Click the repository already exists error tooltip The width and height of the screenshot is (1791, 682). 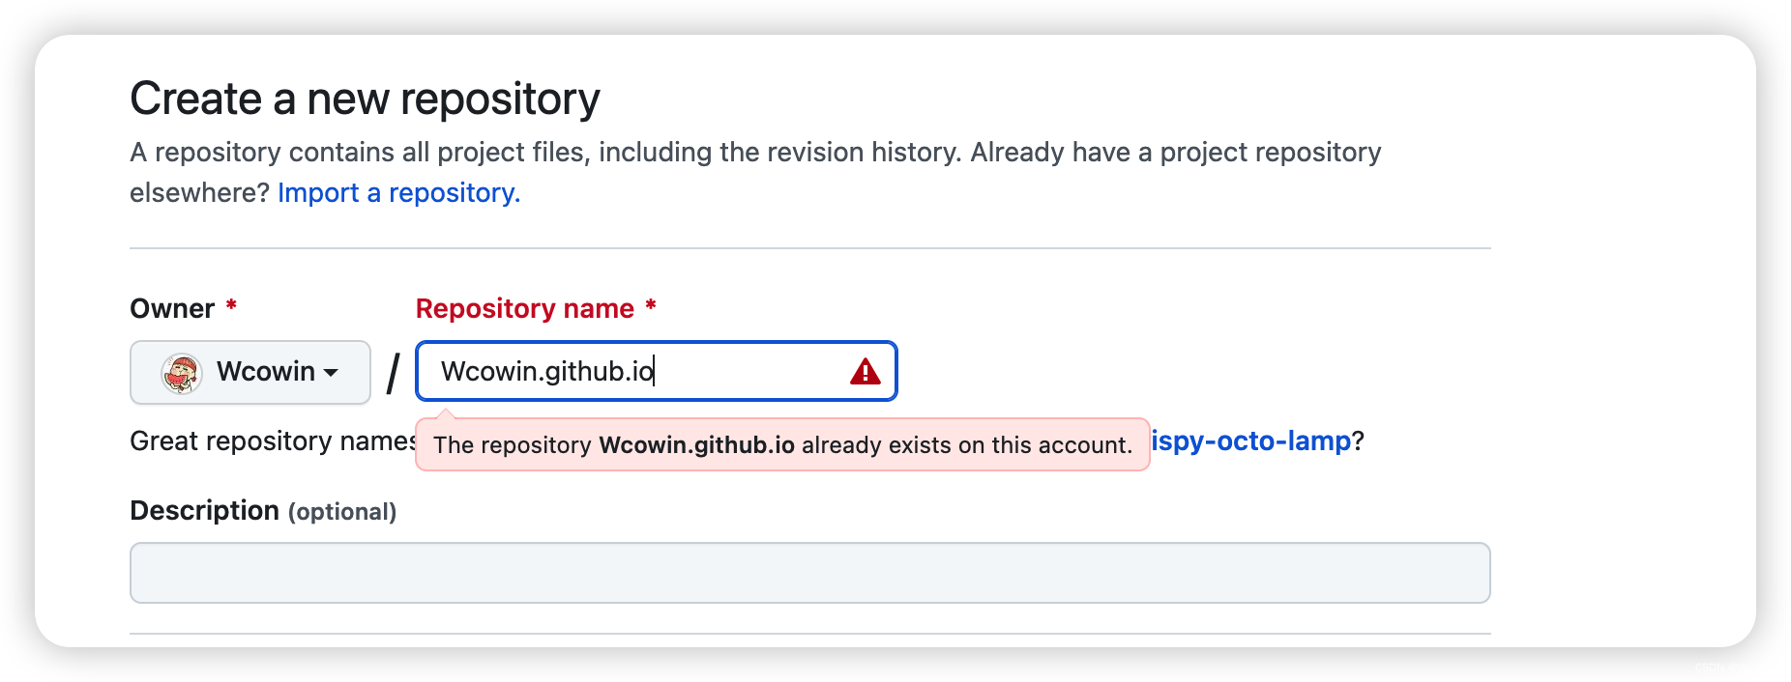click(782, 445)
